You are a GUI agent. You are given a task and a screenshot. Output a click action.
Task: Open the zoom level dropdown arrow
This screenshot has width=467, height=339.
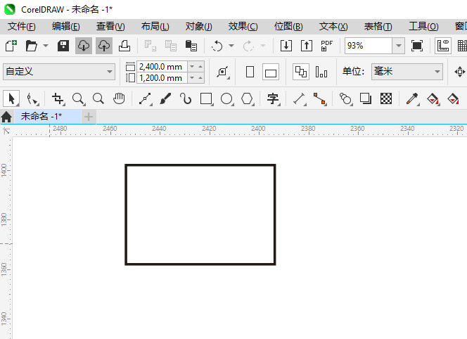click(399, 46)
